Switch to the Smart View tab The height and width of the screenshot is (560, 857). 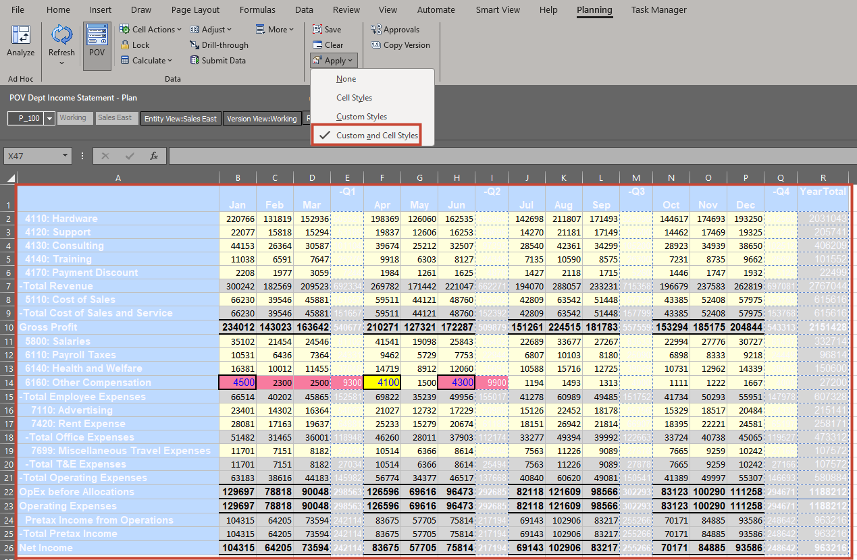tap(498, 10)
